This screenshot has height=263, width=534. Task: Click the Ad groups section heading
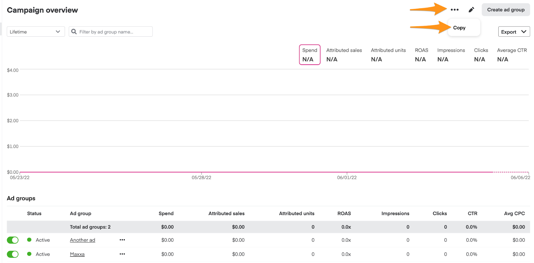point(21,198)
